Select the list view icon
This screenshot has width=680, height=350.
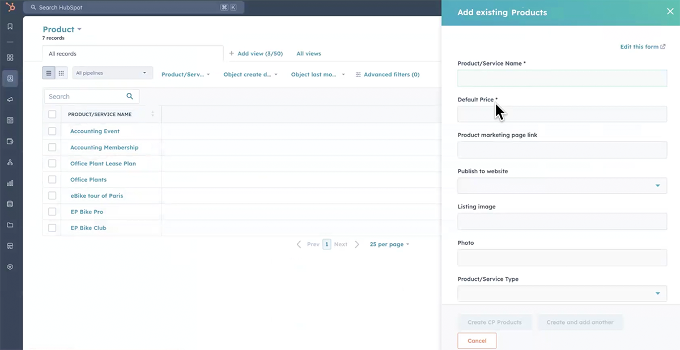click(x=49, y=73)
